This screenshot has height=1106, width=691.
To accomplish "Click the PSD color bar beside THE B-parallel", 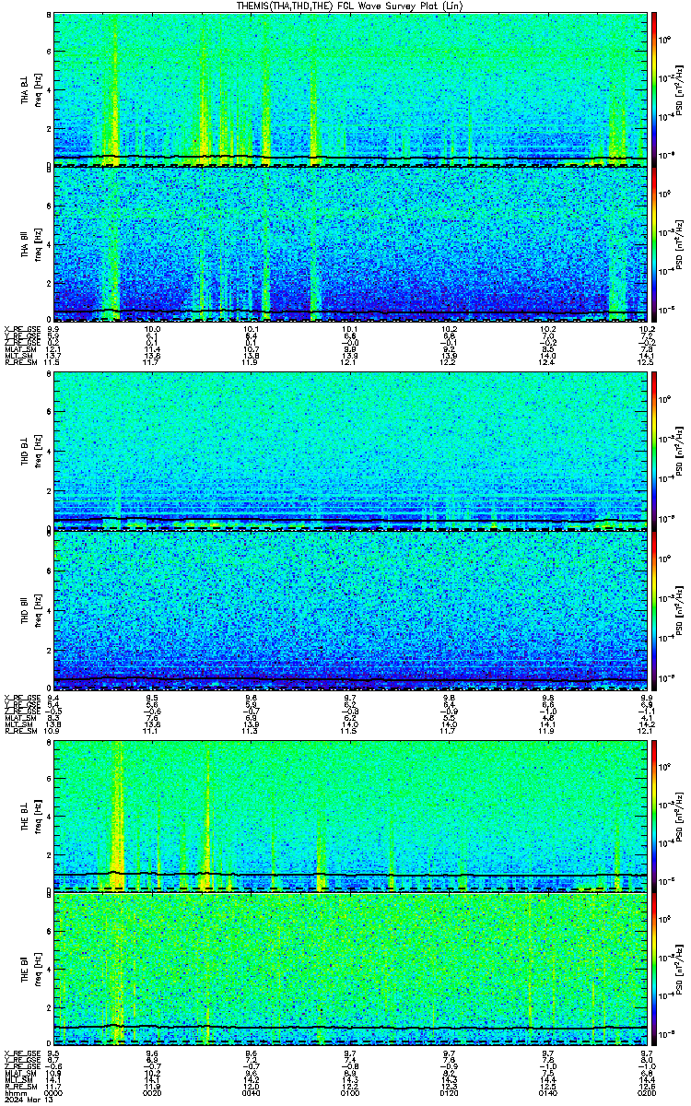I will [x=655, y=969].
